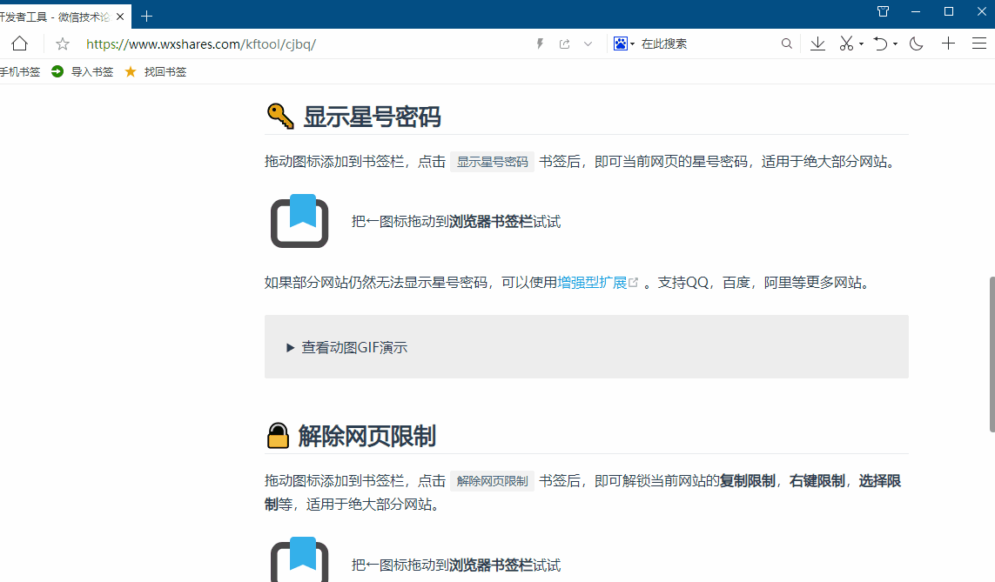Open the download manager icon

click(x=817, y=43)
